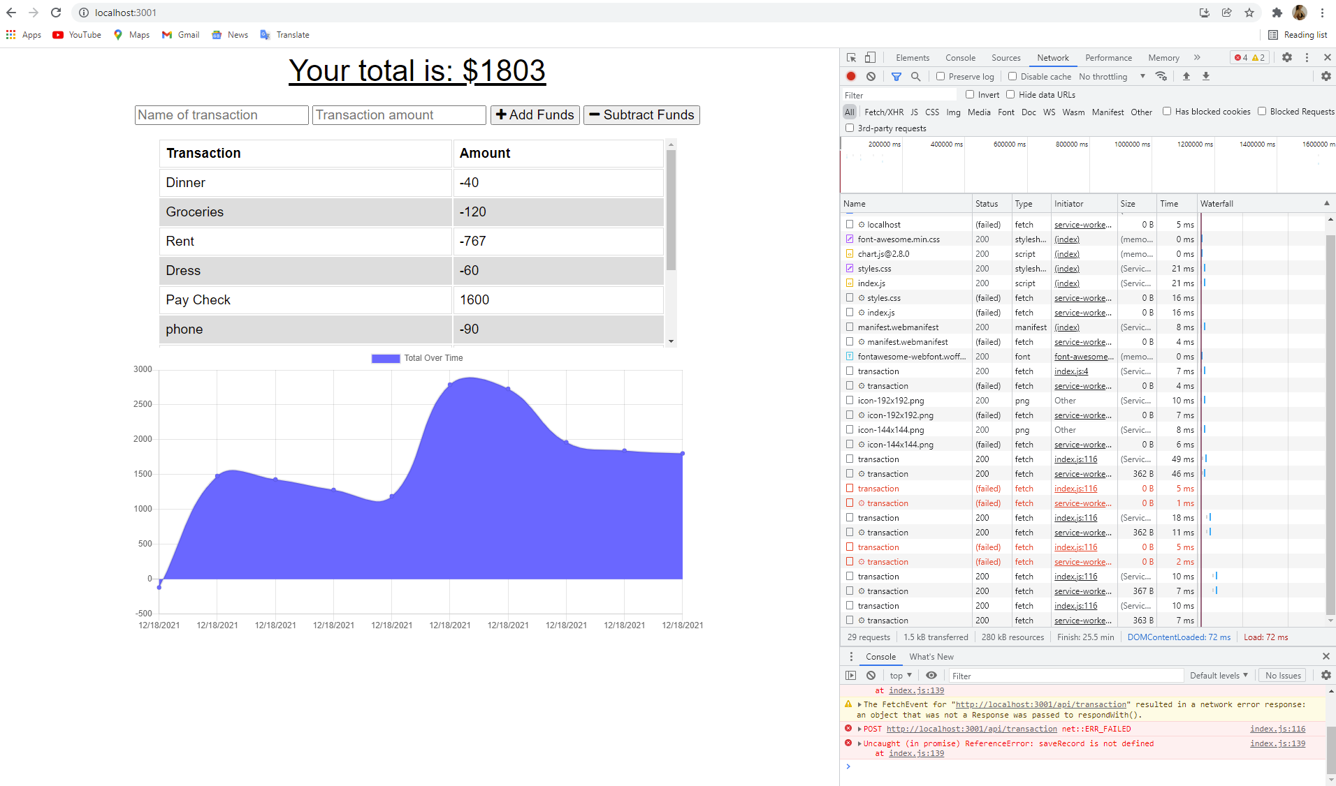Open the top frame context dropdown
The width and height of the screenshot is (1336, 786).
point(900,675)
